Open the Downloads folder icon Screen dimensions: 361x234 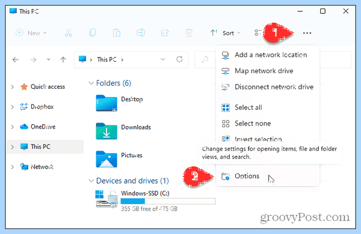click(x=106, y=131)
